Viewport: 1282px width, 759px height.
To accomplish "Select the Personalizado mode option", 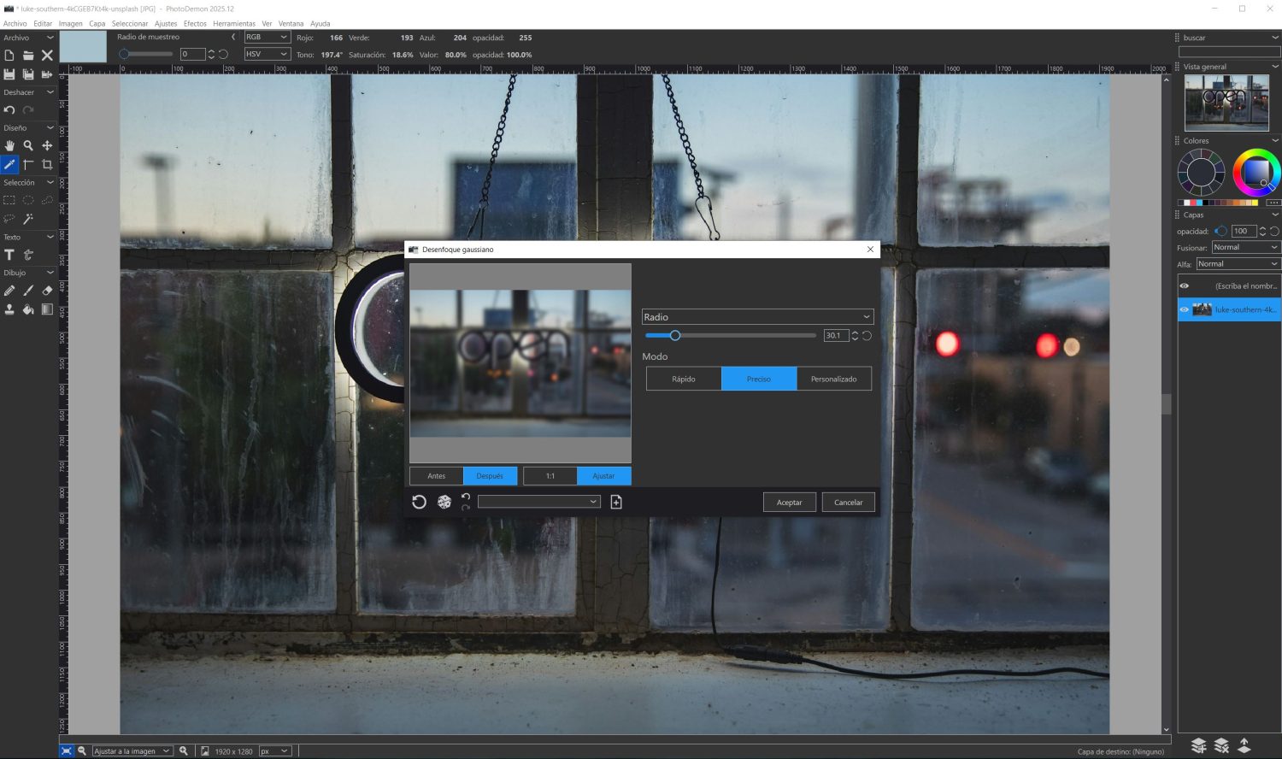I will coord(833,379).
